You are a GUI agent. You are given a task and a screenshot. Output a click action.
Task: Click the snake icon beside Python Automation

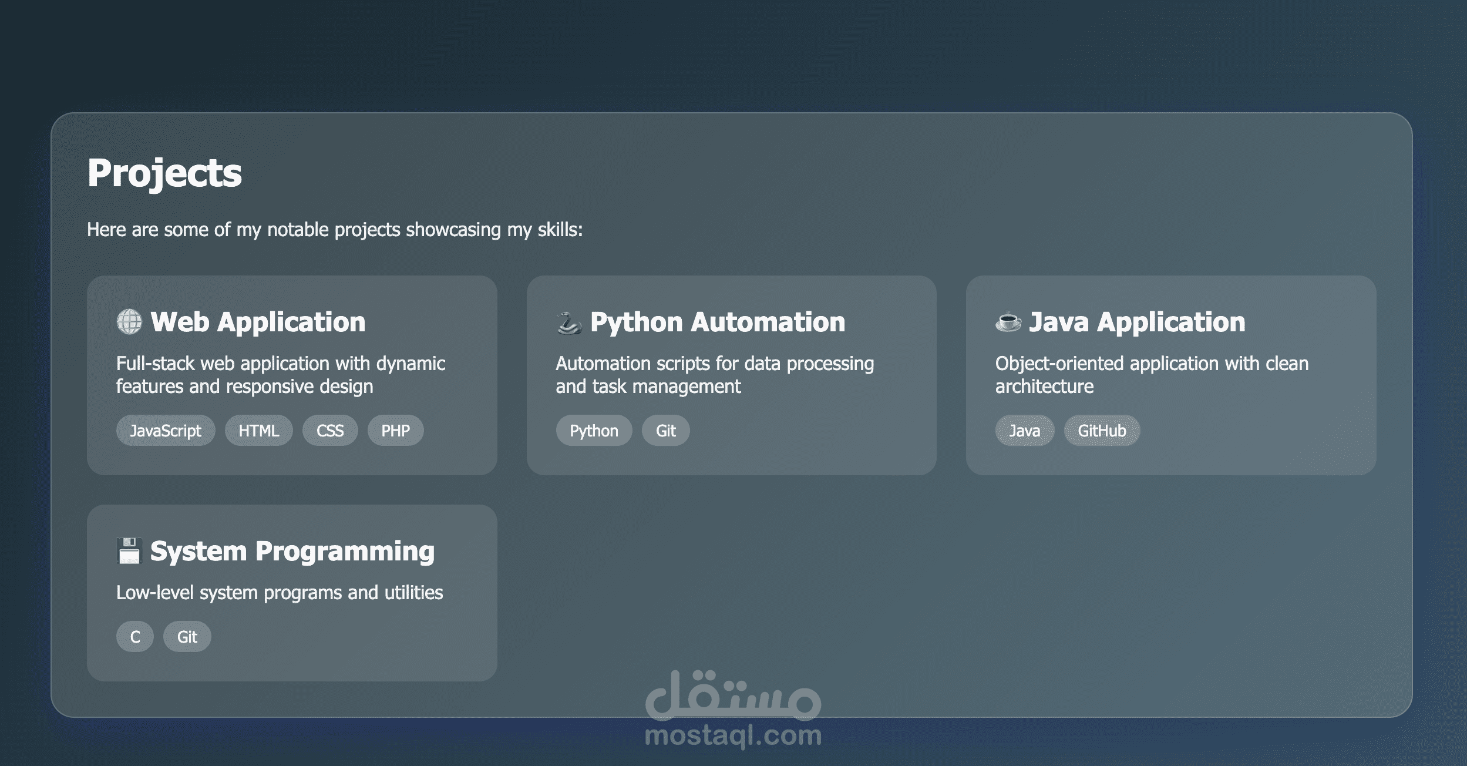(568, 322)
